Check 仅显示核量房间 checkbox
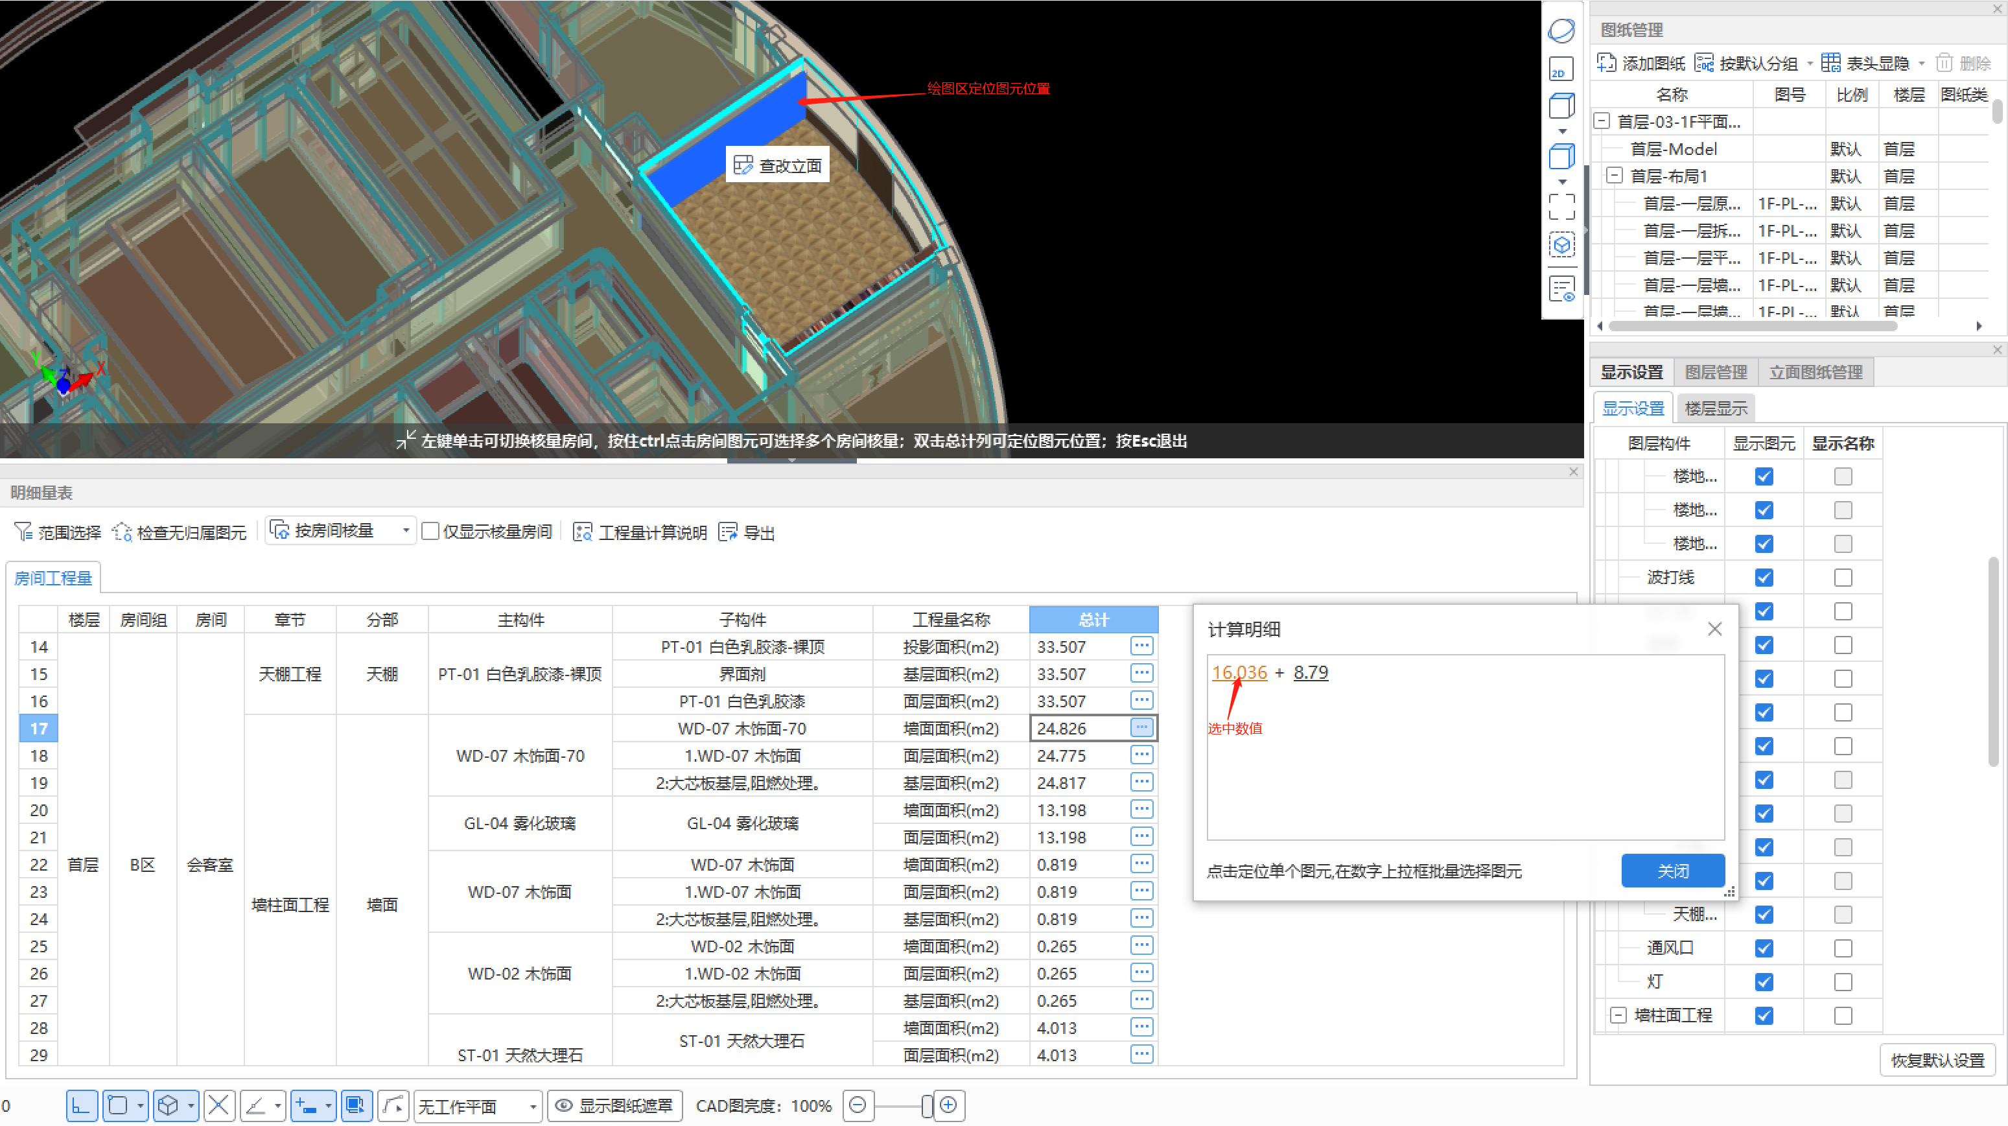 pyautogui.click(x=430, y=531)
